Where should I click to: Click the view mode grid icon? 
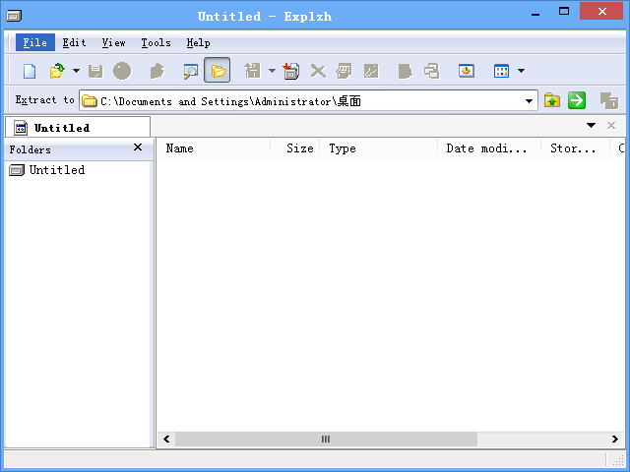[501, 71]
